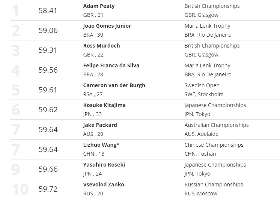Click Vsevolod Zanko's name
The image size is (280, 198).
click(x=103, y=185)
